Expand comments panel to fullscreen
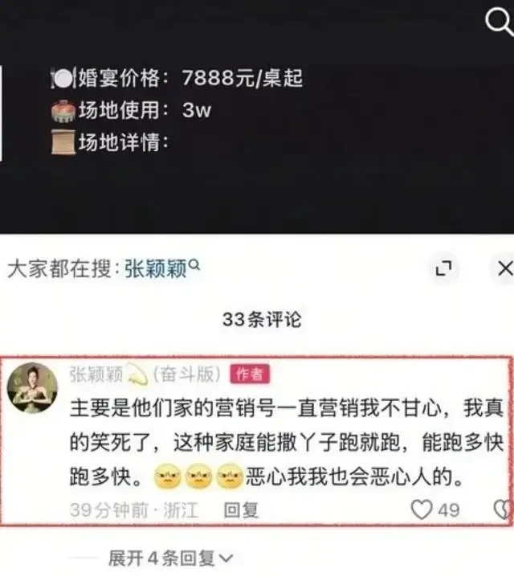514x577 pixels. click(x=444, y=268)
